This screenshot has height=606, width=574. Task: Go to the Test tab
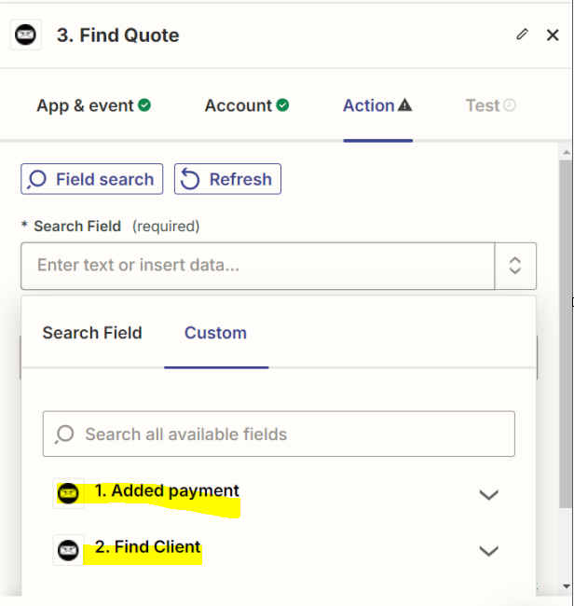point(490,105)
